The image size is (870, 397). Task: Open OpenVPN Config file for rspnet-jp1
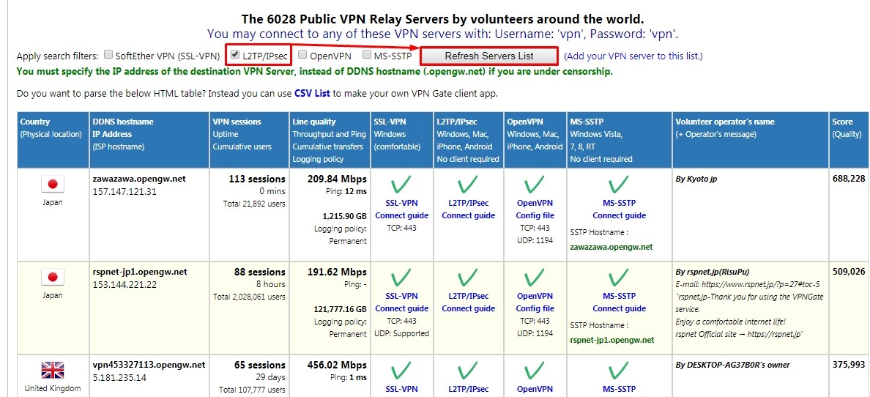click(535, 302)
